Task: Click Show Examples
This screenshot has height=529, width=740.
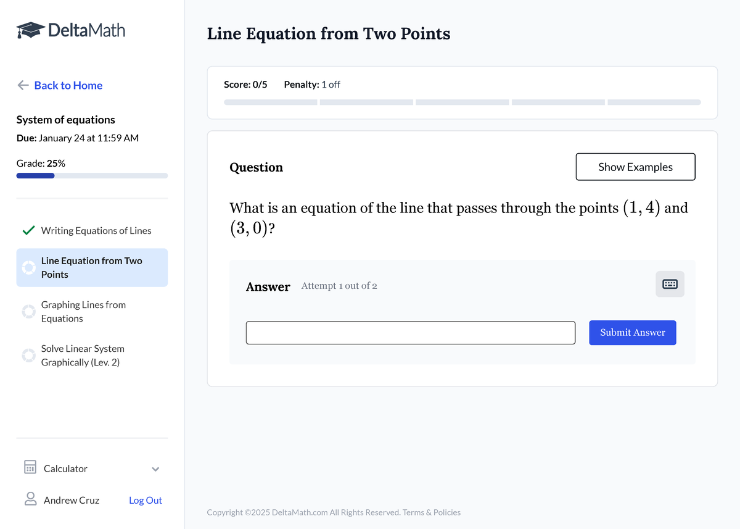Action: (x=635, y=167)
